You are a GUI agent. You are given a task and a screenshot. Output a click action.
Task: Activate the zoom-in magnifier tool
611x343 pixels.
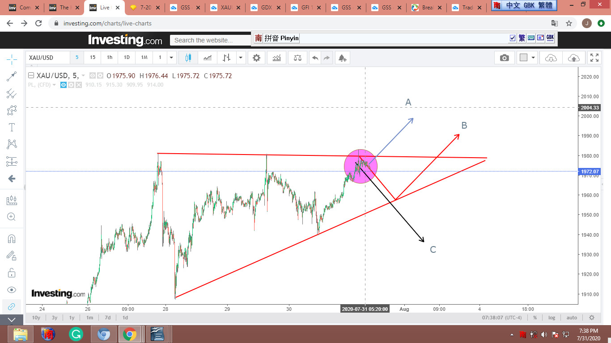point(12,217)
